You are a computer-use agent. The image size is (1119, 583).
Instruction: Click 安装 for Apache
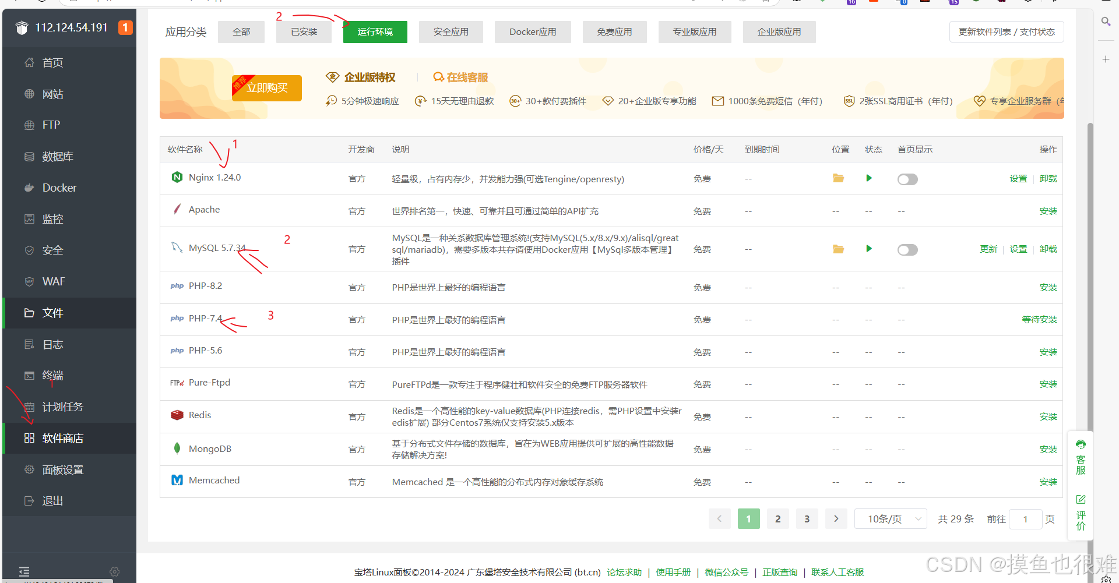pos(1048,211)
